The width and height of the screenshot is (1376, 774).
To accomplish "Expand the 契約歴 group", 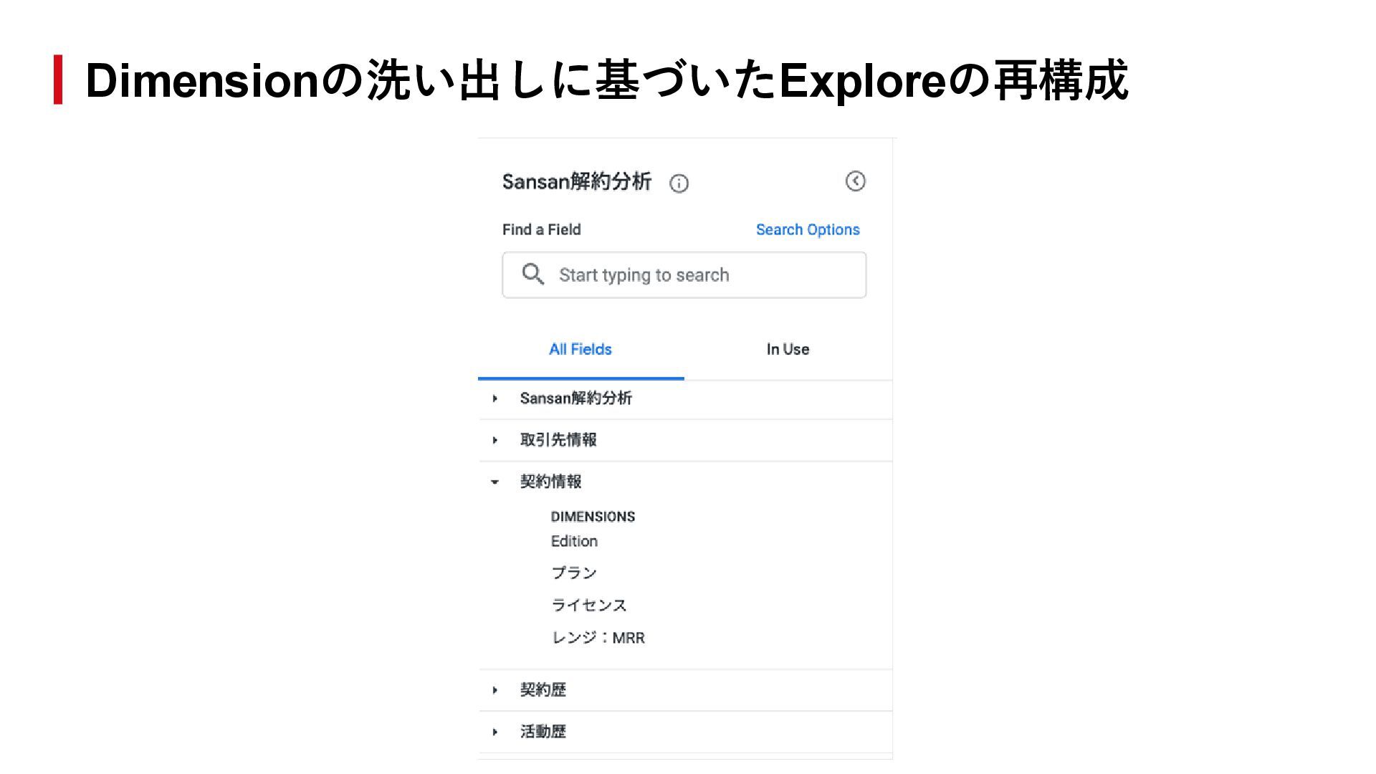I will click(x=495, y=690).
